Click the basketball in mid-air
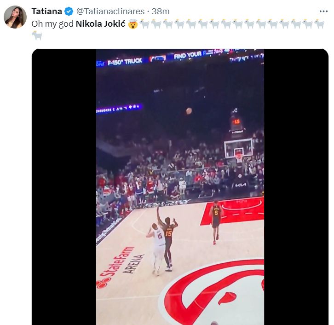Viewport: 334px width, 325px height. pyautogui.click(x=189, y=110)
